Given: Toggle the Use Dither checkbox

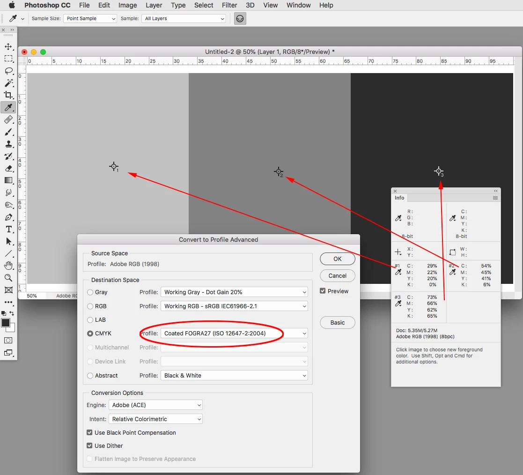Looking at the screenshot, I should (89, 445).
